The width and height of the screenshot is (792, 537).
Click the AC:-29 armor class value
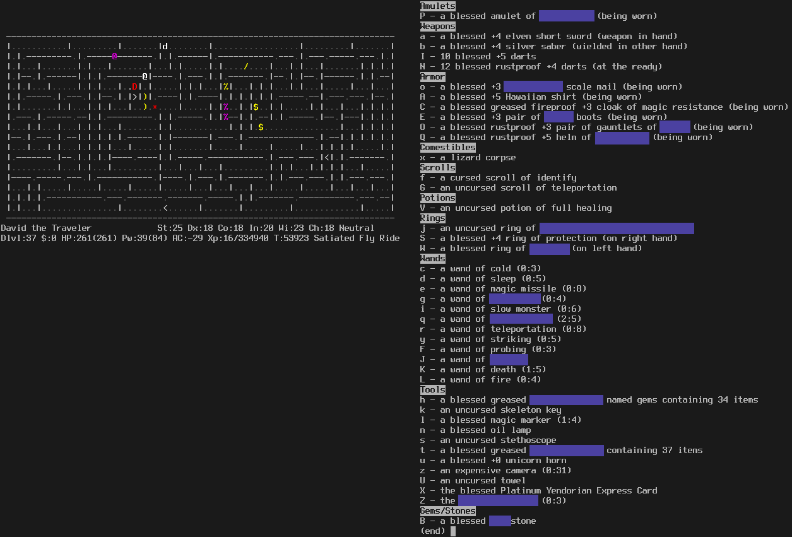pos(187,238)
